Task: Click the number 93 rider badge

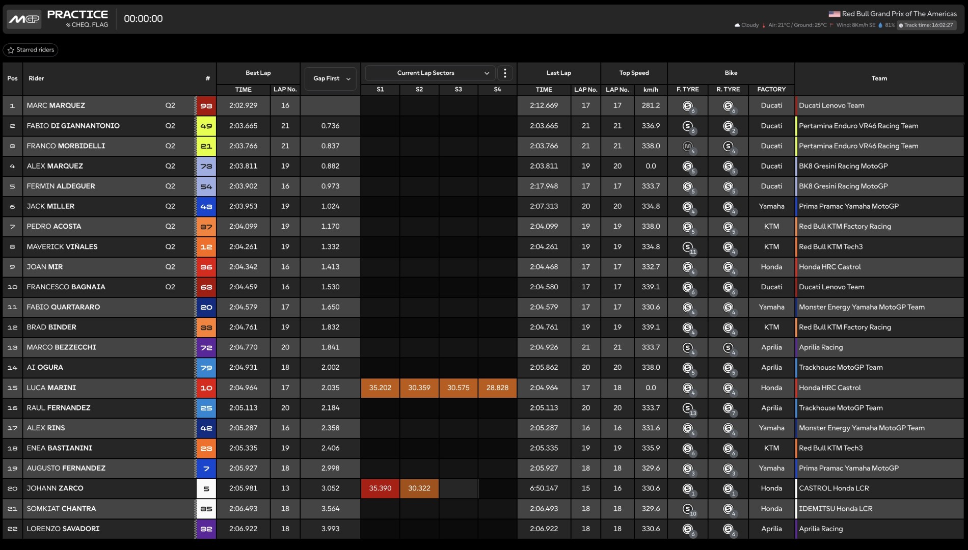Action: 206,106
